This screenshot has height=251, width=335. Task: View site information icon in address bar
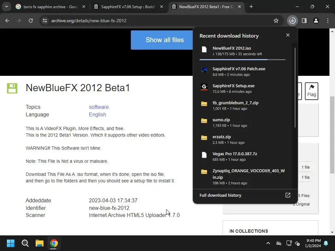click(44, 21)
